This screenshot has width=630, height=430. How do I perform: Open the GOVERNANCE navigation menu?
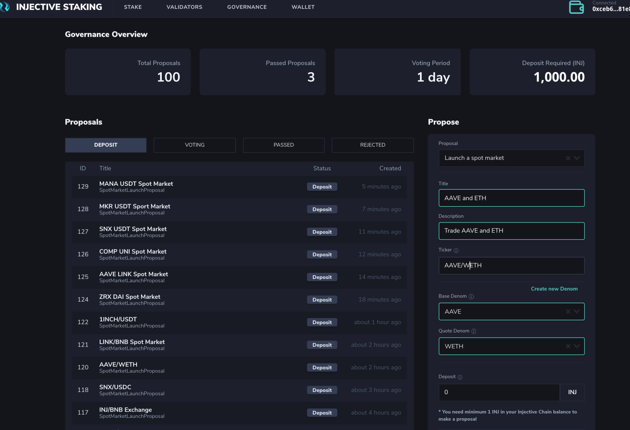coord(247,7)
